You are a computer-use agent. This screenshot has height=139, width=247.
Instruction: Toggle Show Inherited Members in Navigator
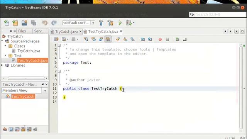click(5, 129)
